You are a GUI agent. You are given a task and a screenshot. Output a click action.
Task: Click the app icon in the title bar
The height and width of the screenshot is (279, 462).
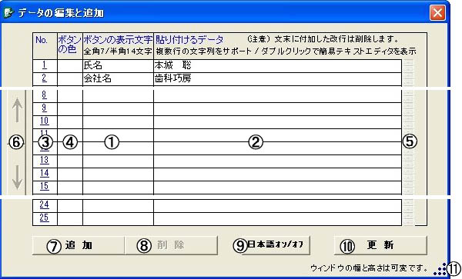[x=8, y=13]
